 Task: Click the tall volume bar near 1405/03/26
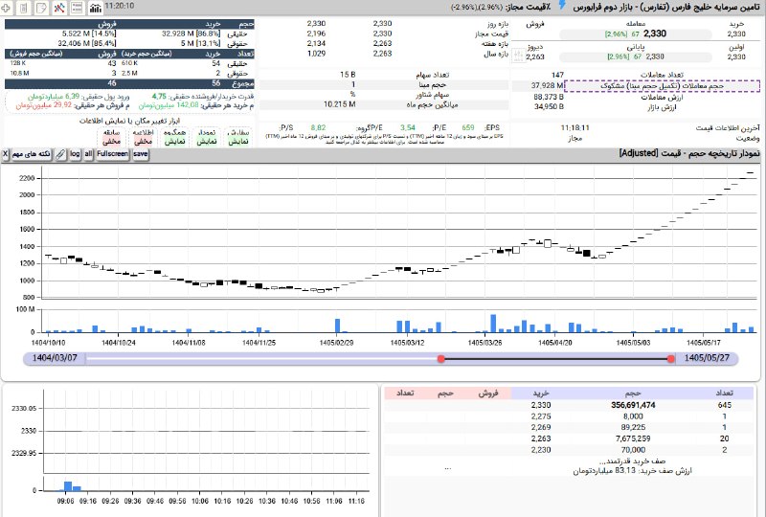click(x=493, y=324)
